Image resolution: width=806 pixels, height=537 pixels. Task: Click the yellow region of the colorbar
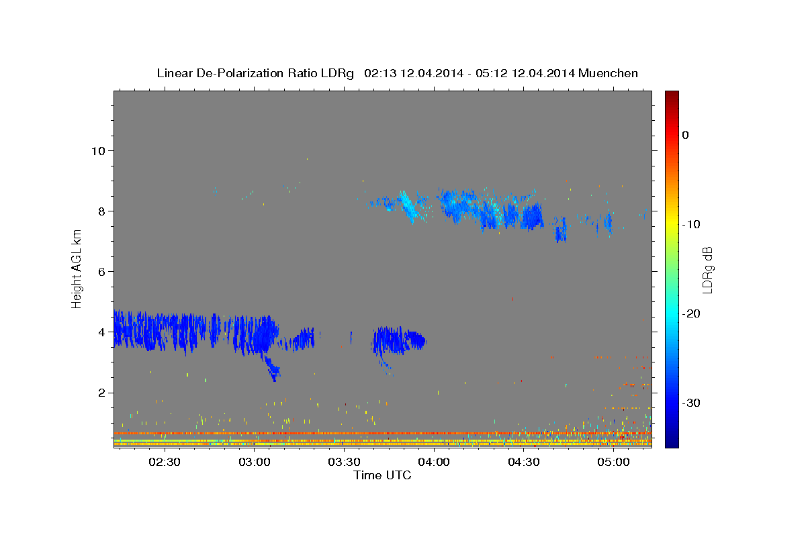point(672,222)
